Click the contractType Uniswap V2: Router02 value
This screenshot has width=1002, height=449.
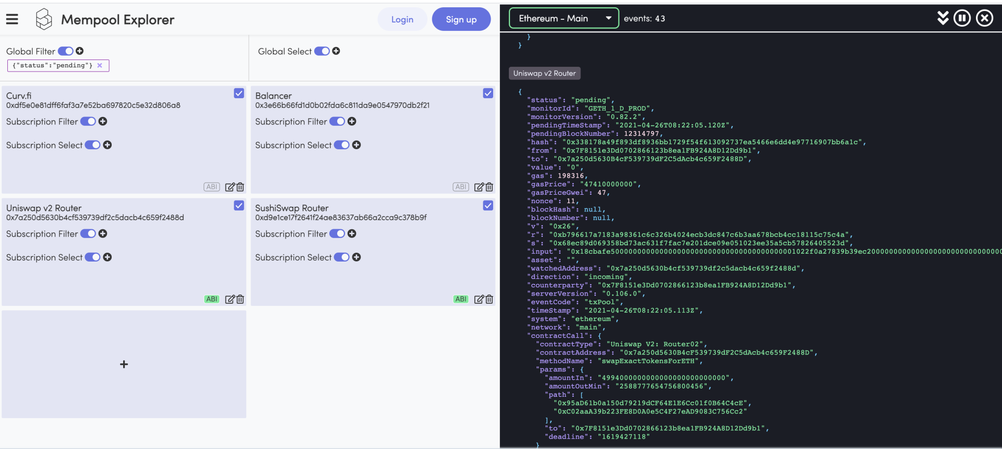point(657,345)
